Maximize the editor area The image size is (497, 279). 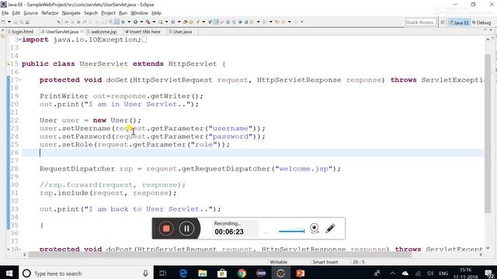[492, 29]
